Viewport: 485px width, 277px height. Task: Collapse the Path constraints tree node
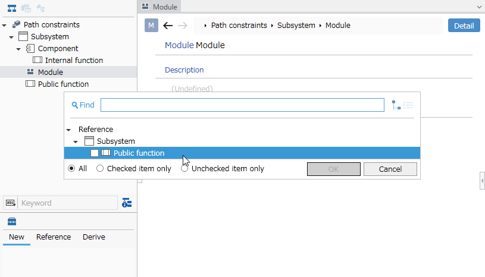[4, 26]
